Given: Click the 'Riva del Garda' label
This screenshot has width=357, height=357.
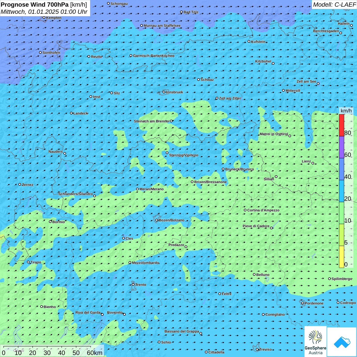Looking at the screenshot, I should pos(88,312).
